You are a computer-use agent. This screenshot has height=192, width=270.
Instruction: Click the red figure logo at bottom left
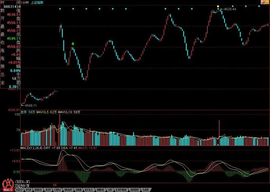(7, 184)
